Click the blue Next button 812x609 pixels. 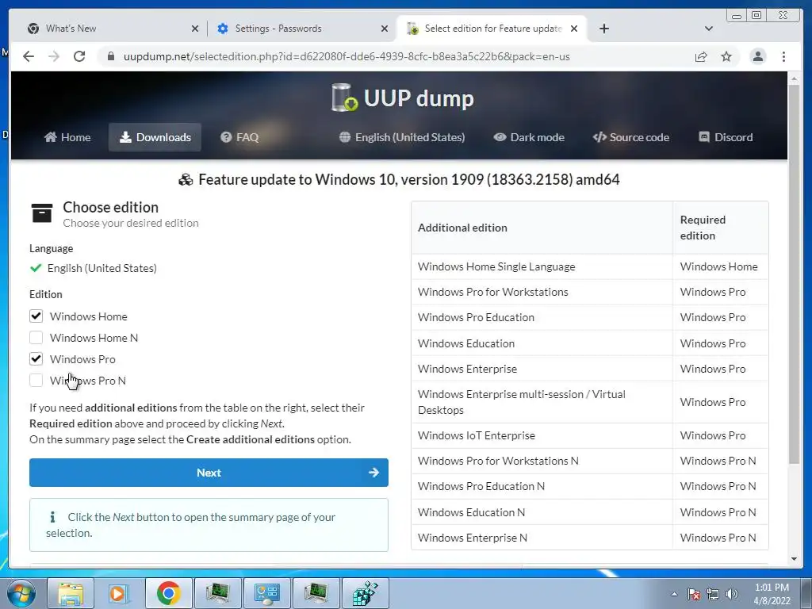click(x=209, y=473)
